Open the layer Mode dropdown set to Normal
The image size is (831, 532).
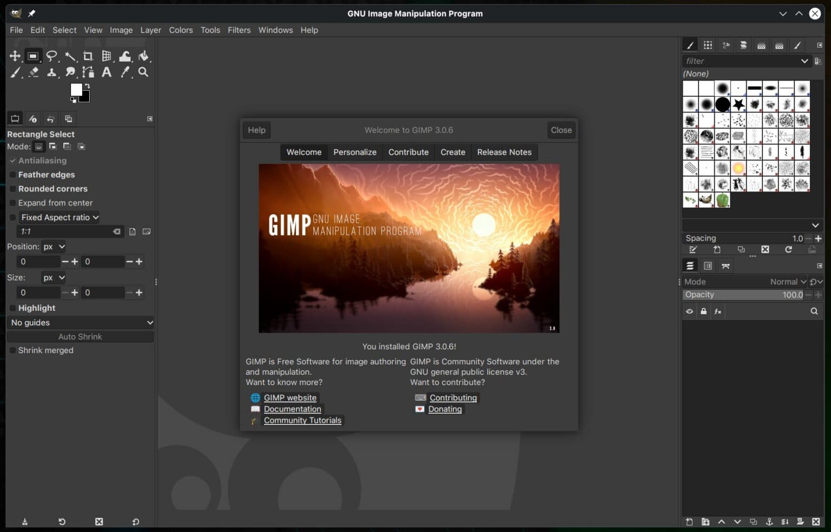pyautogui.click(x=787, y=282)
